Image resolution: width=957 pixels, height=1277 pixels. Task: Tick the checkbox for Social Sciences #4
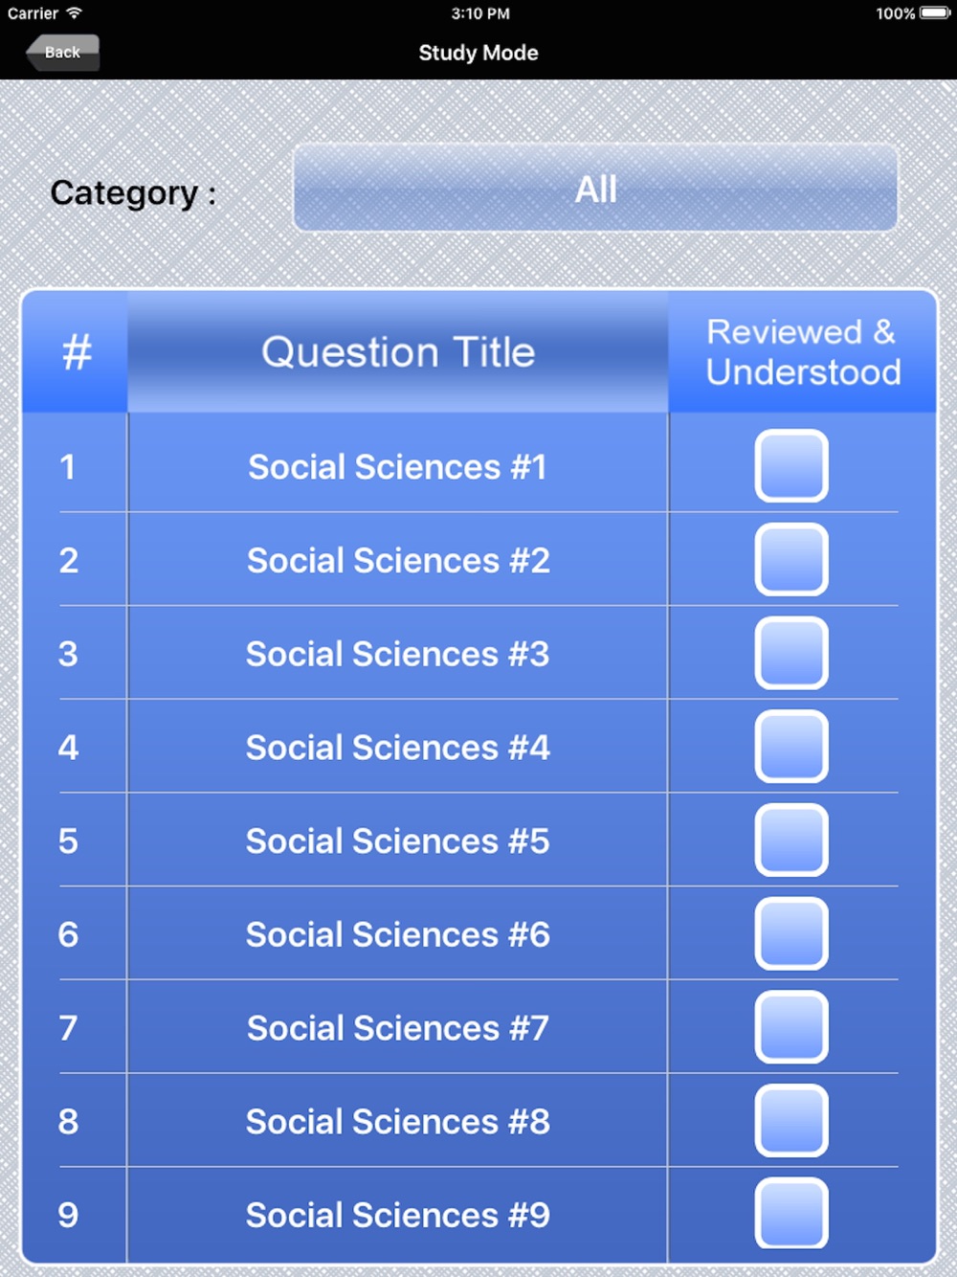791,747
